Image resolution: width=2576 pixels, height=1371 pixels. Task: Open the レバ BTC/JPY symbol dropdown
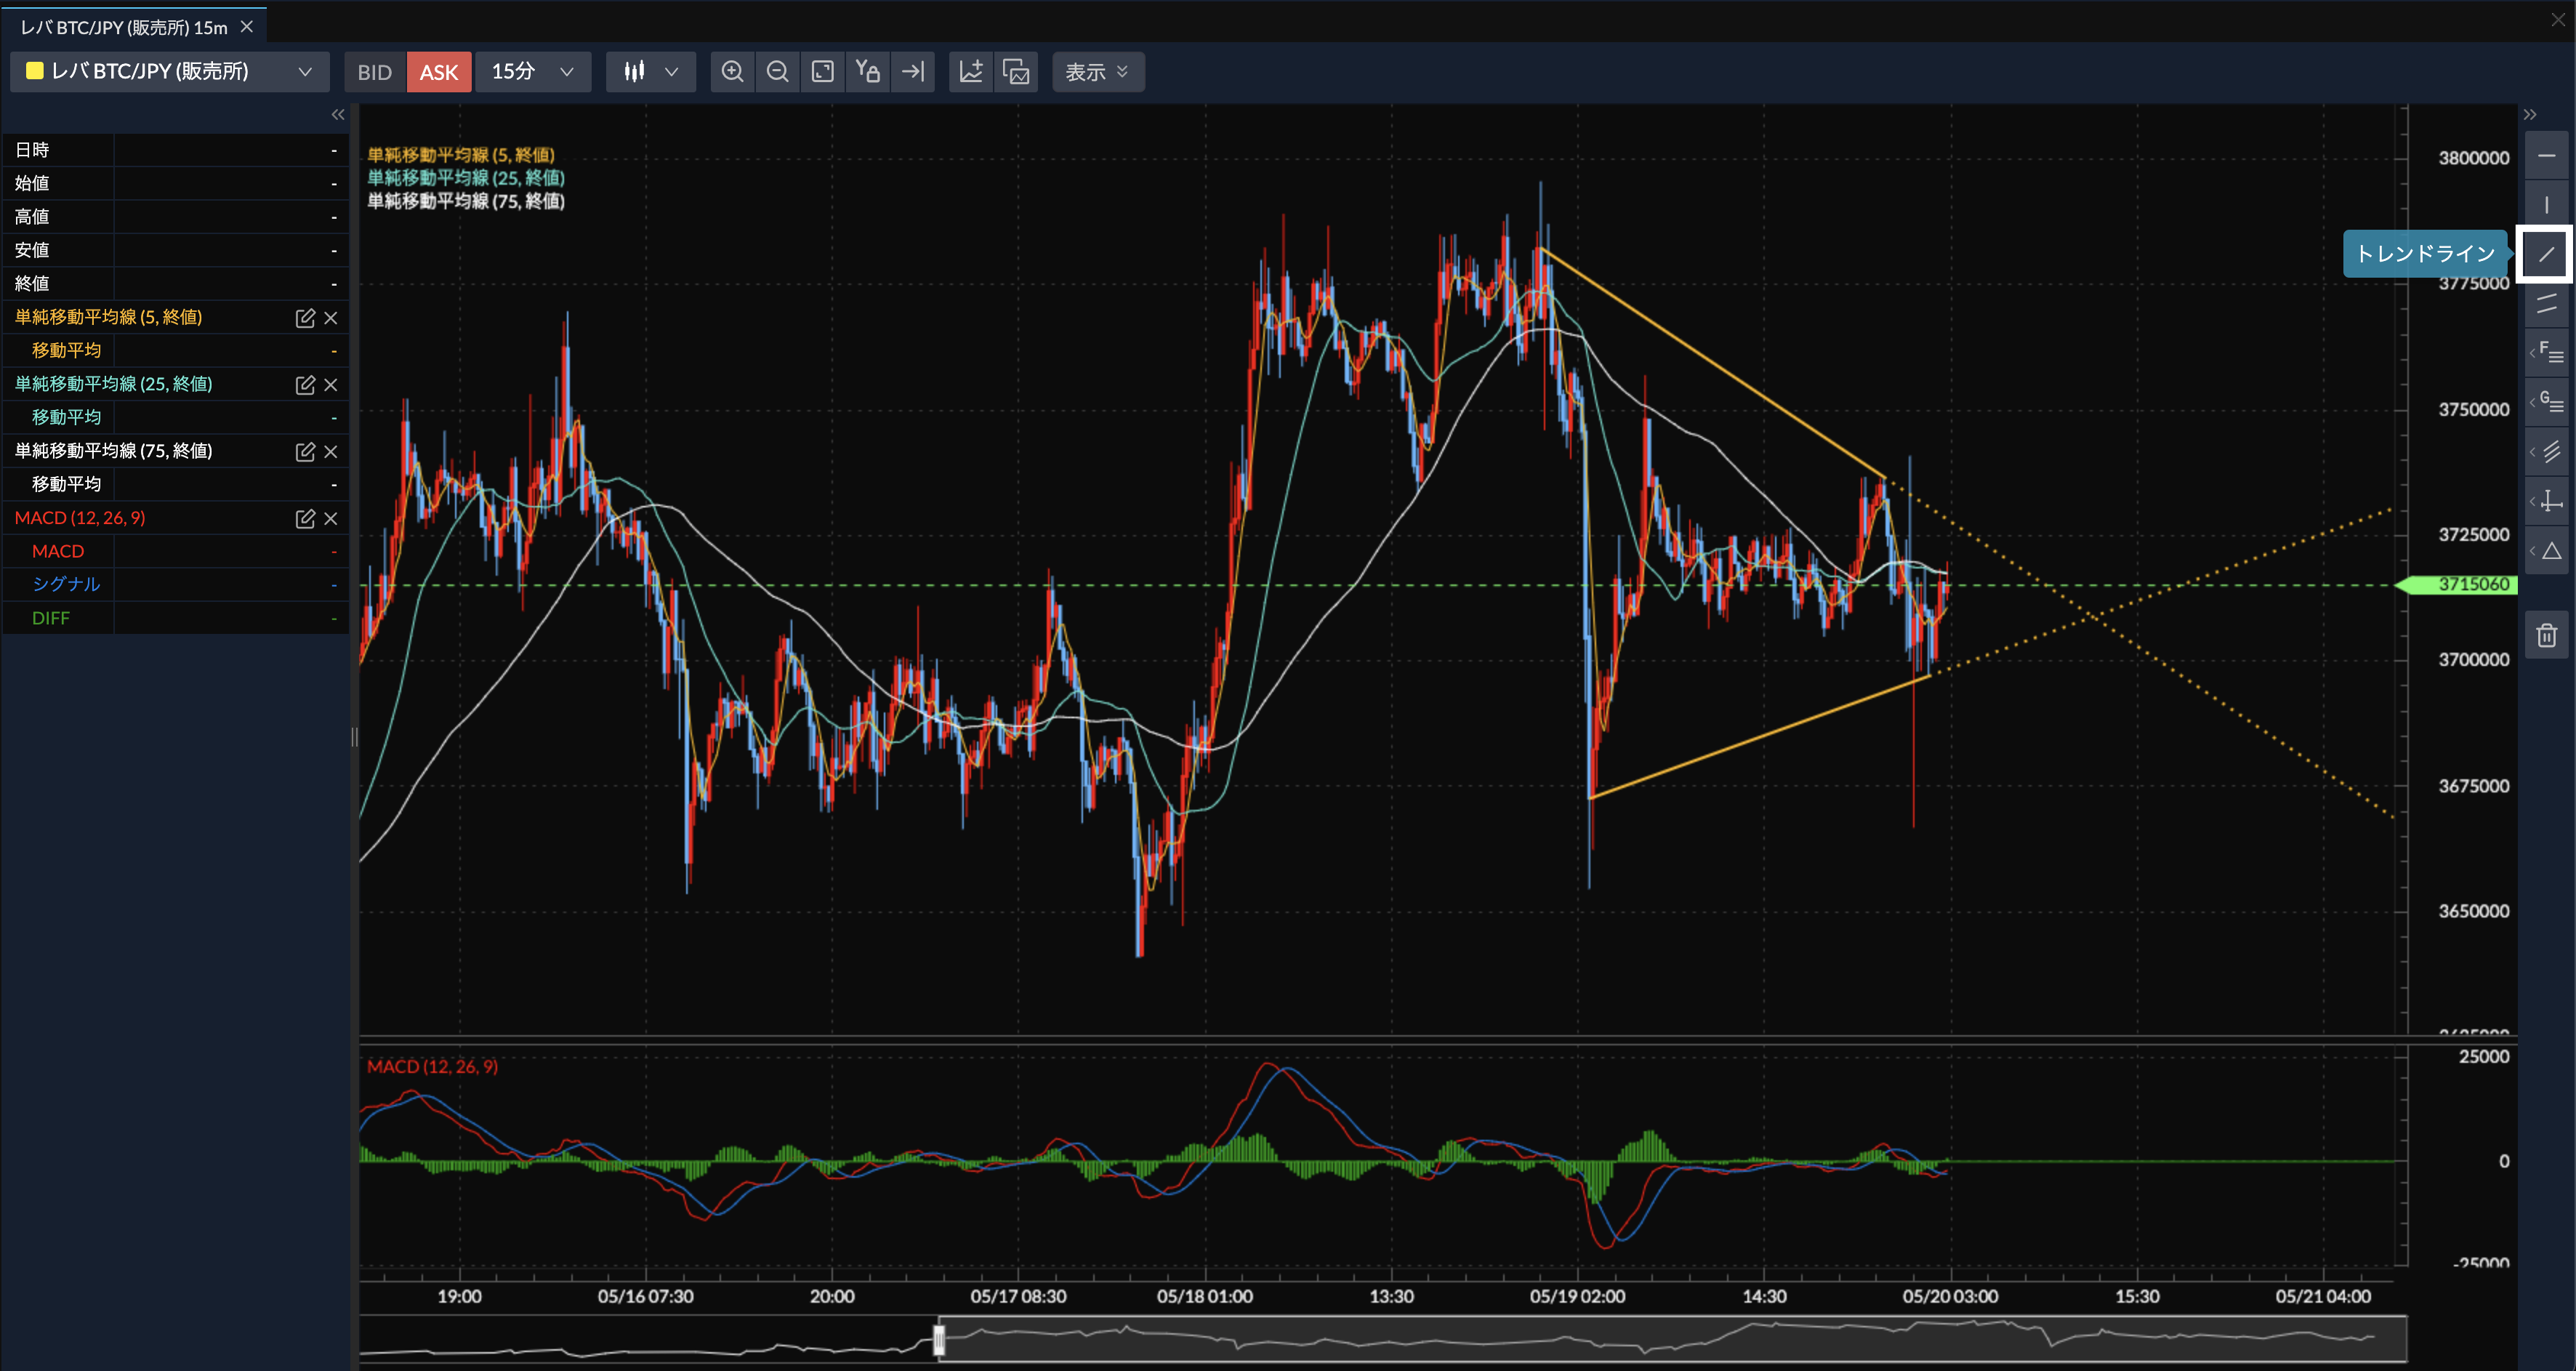click(170, 72)
